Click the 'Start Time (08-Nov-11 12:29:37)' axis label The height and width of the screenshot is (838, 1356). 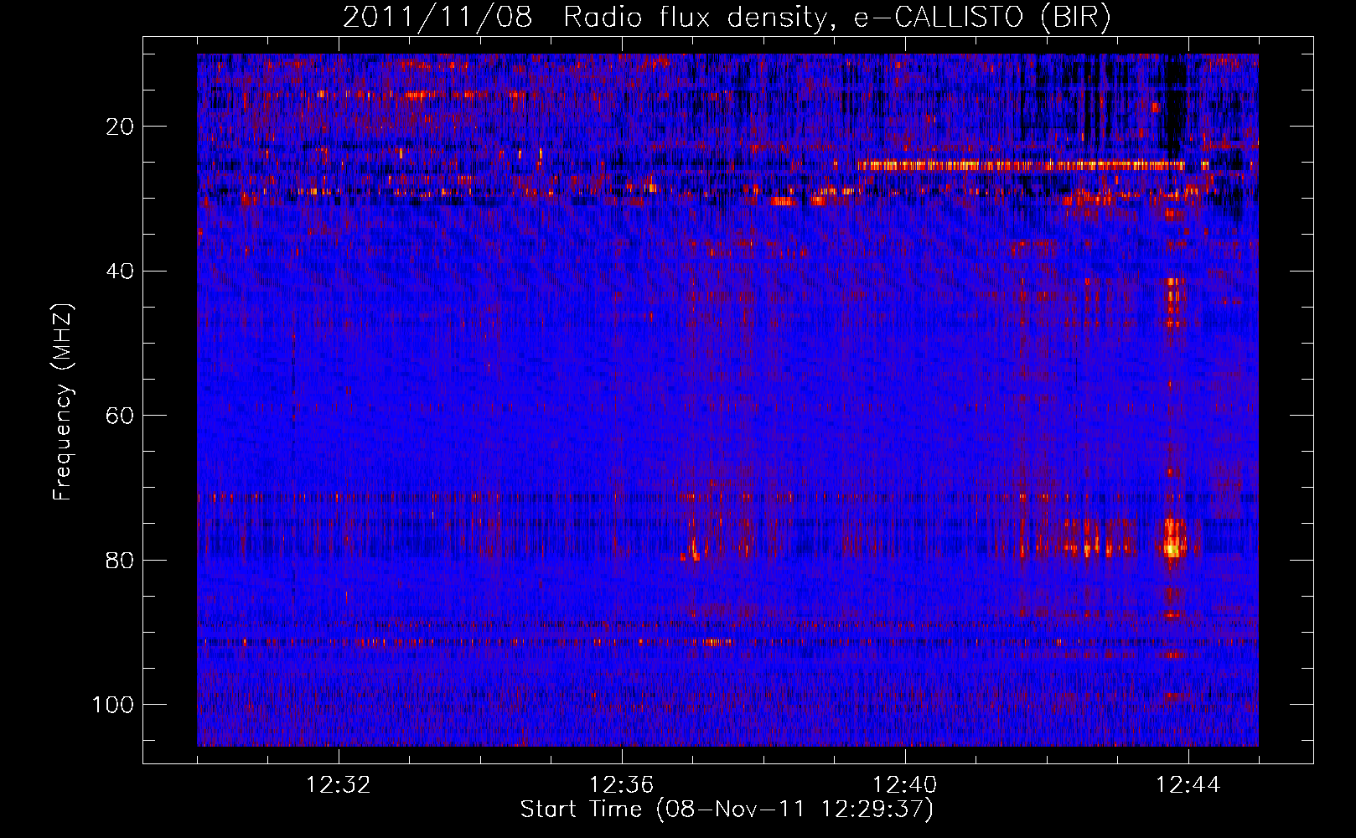pyautogui.click(x=727, y=810)
